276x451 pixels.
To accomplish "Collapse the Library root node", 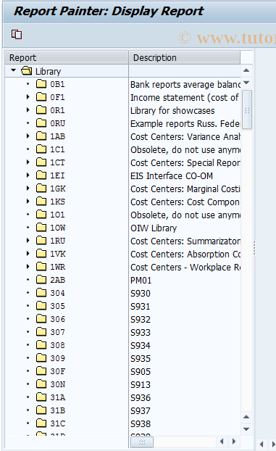I will 13,70.
